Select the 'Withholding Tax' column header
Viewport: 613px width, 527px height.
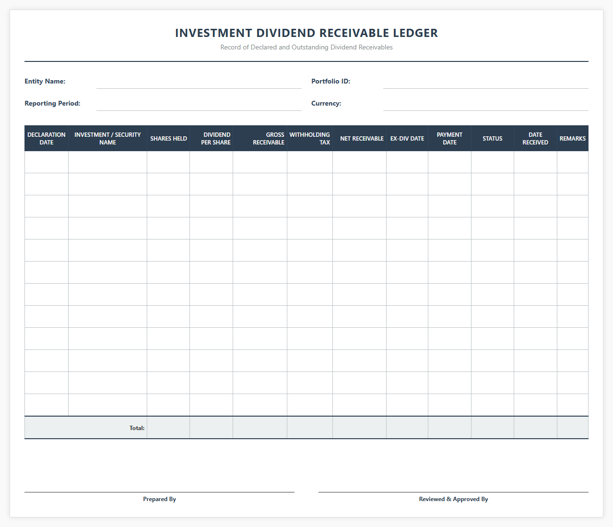point(310,138)
